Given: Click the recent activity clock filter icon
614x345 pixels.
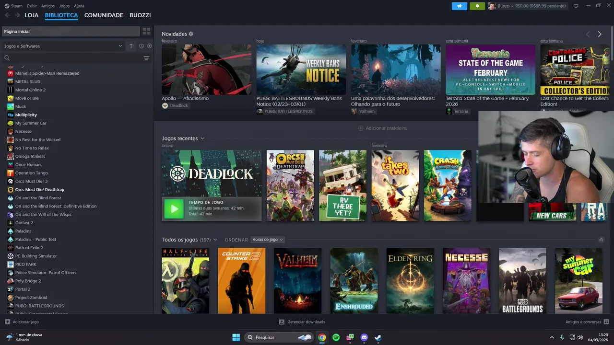Looking at the screenshot, I should pos(142,46).
